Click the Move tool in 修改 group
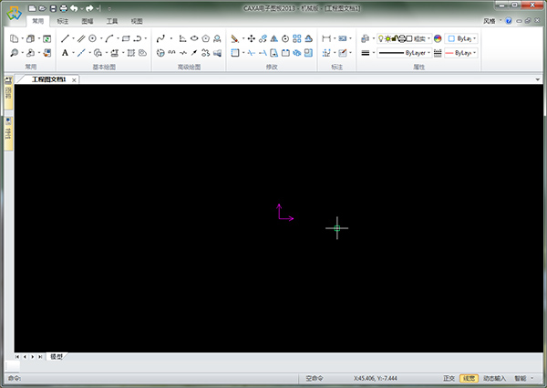This screenshot has height=388, width=547. (251, 39)
